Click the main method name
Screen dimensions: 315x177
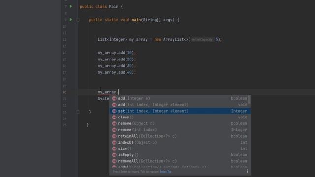point(136,20)
